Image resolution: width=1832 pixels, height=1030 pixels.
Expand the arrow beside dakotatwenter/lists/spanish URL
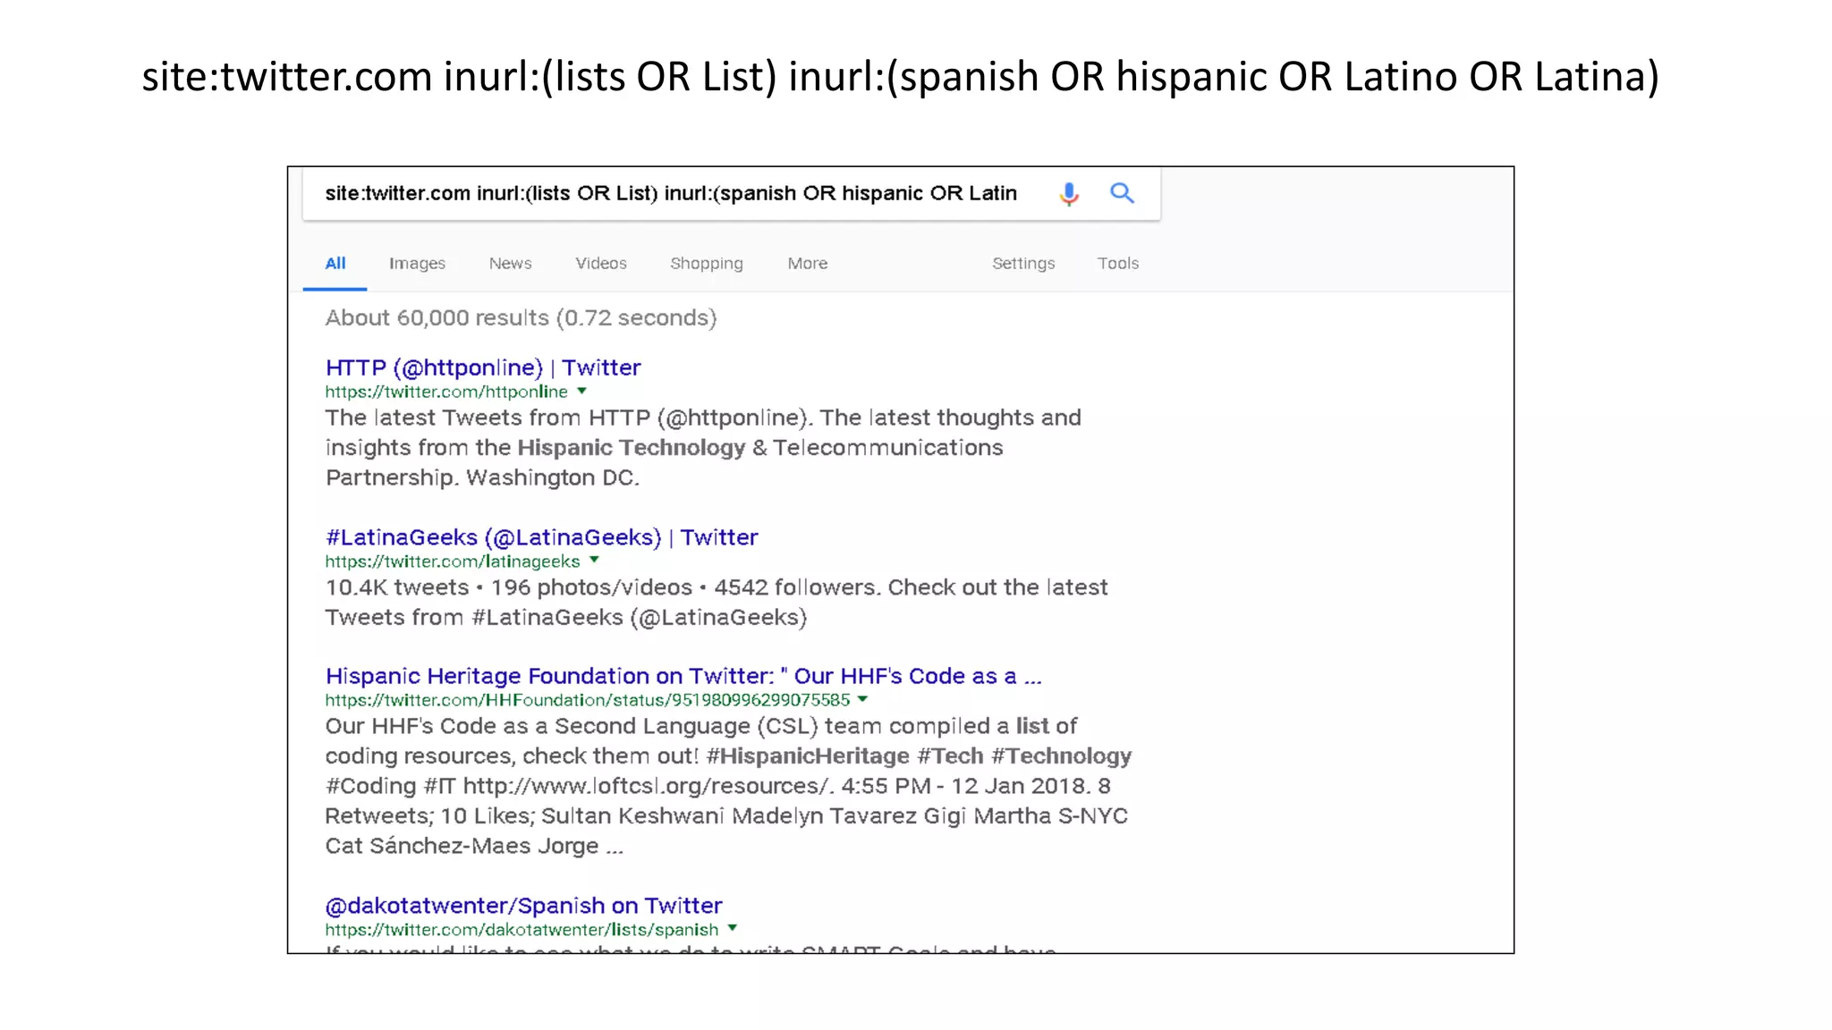[x=732, y=928]
